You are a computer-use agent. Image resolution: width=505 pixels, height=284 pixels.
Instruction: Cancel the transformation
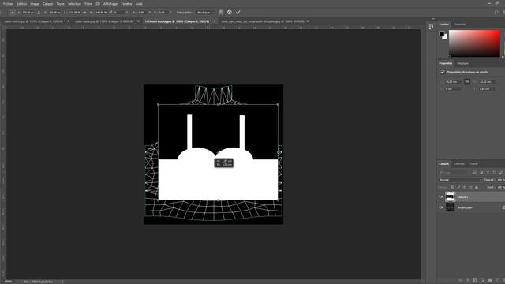(x=230, y=13)
